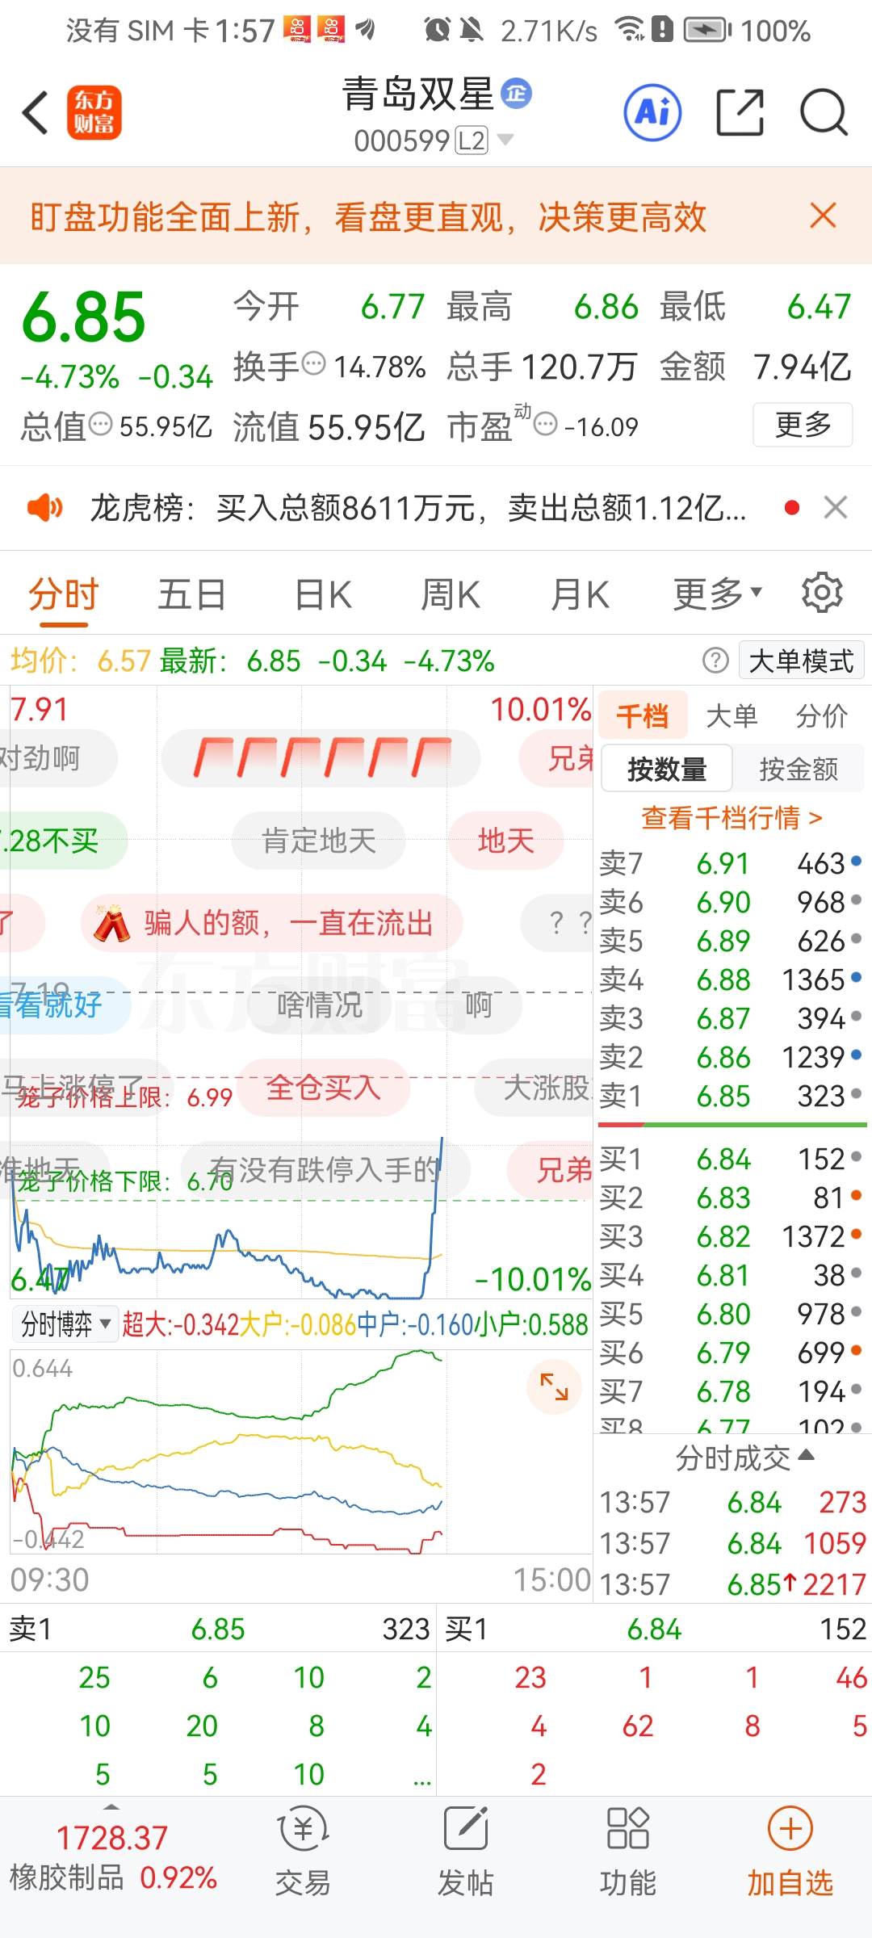Viewport: 872px width, 1938px height.
Task: Select the 买5 6.80 order row
Action: (732, 1314)
